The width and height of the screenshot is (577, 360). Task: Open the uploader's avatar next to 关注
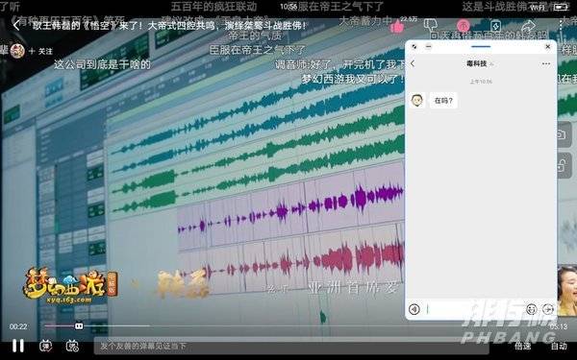[x=17, y=51]
